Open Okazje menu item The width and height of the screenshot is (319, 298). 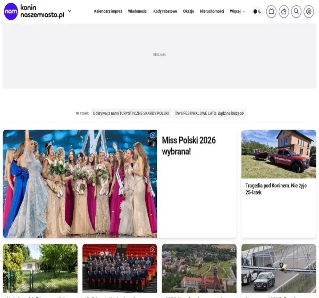click(189, 11)
